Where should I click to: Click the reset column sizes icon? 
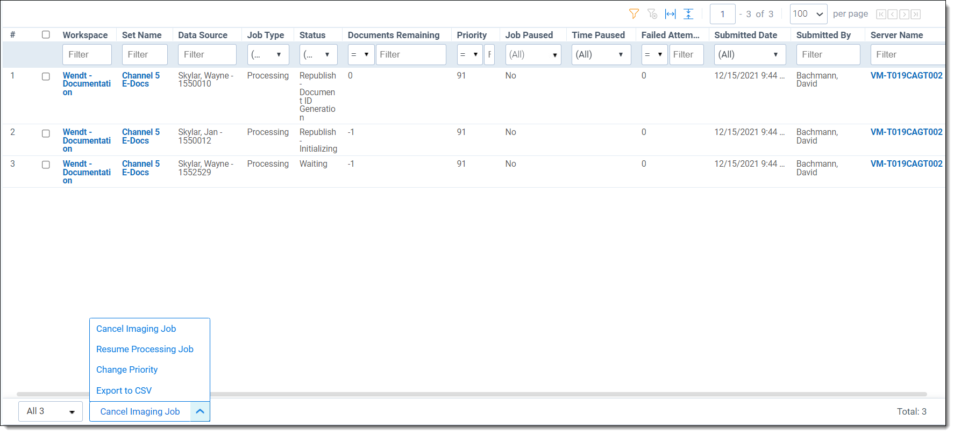[671, 14]
